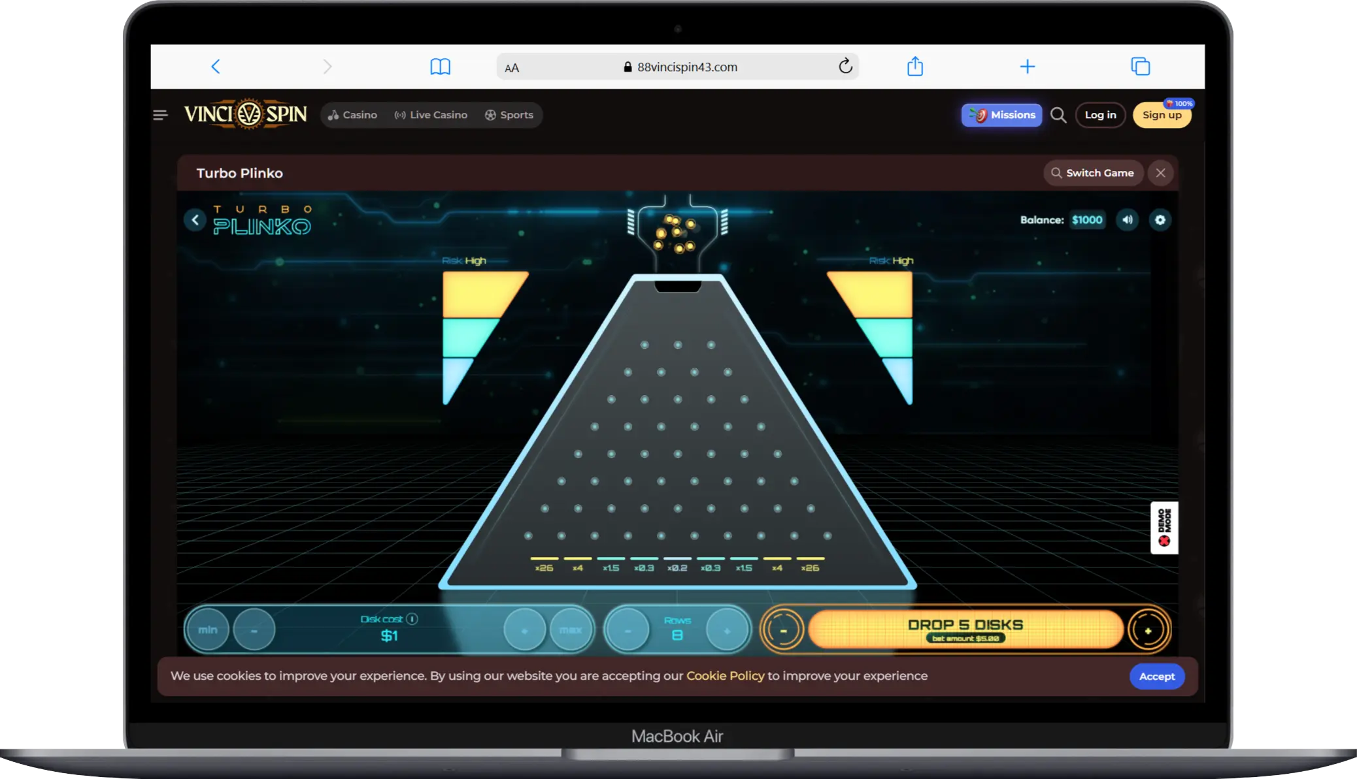The width and height of the screenshot is (1357, 779).
Task: Open the site search magnifier icon
Action: [x=1058, y=115]
